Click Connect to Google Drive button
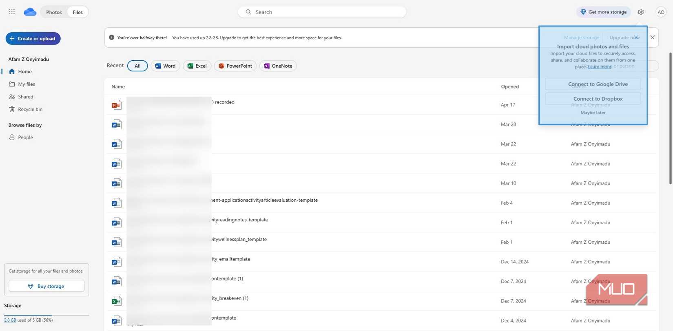 pos(593,84)
